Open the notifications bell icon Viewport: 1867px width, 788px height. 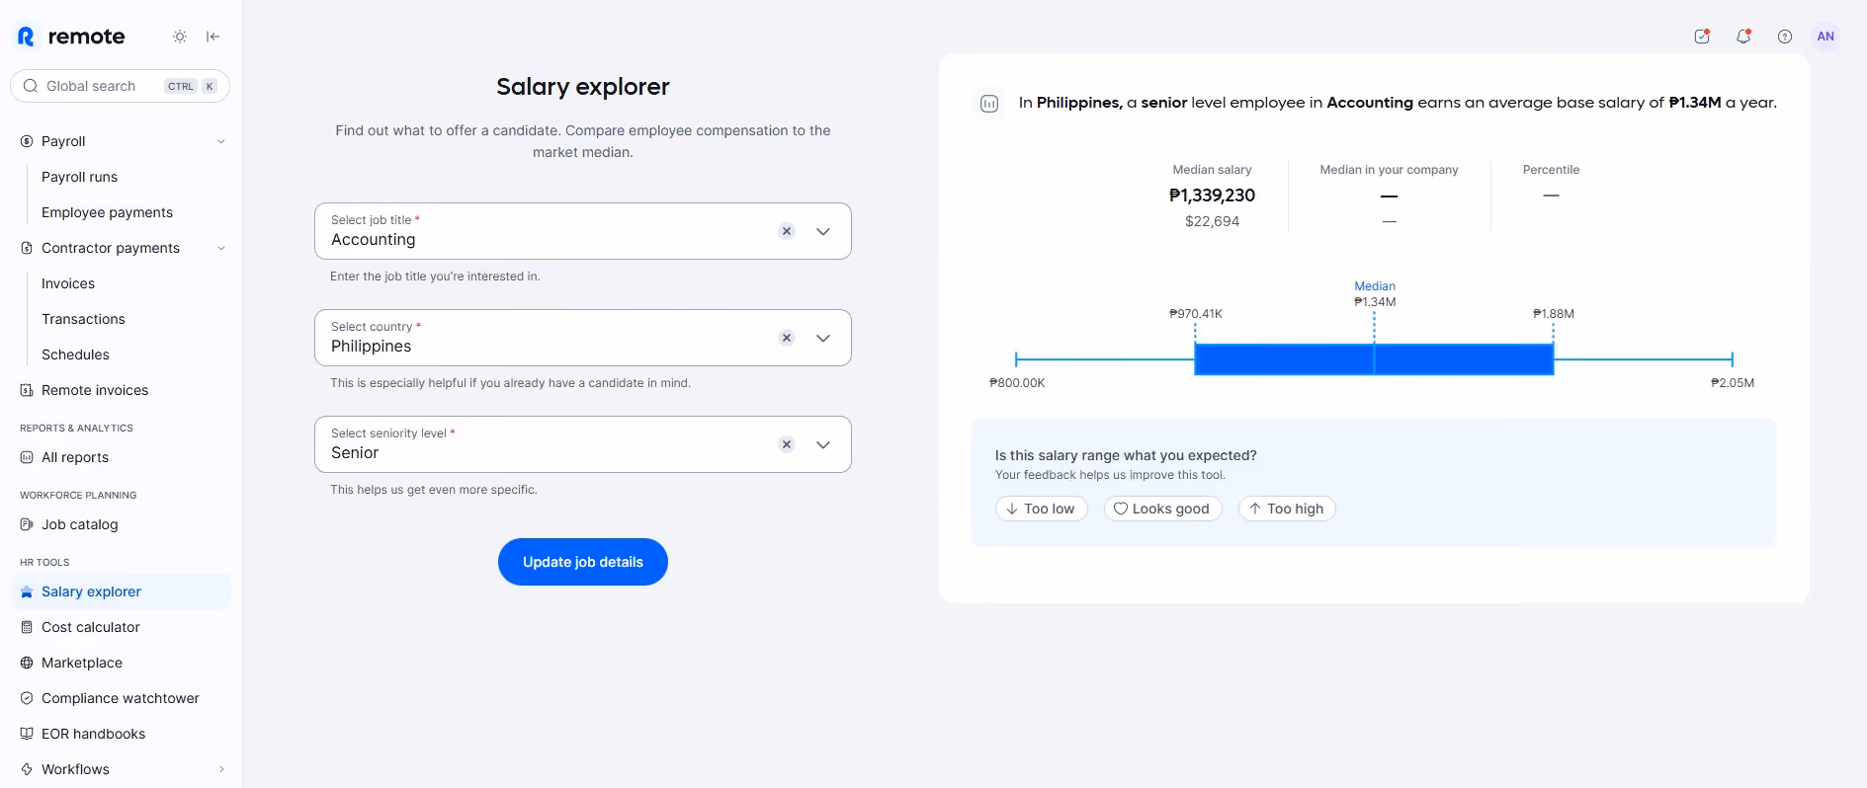click(x=1743, y=37)
